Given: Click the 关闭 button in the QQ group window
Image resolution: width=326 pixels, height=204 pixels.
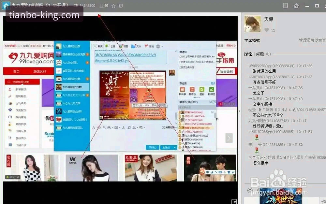Looking at the screenshot, I should (x=152, y=147).
